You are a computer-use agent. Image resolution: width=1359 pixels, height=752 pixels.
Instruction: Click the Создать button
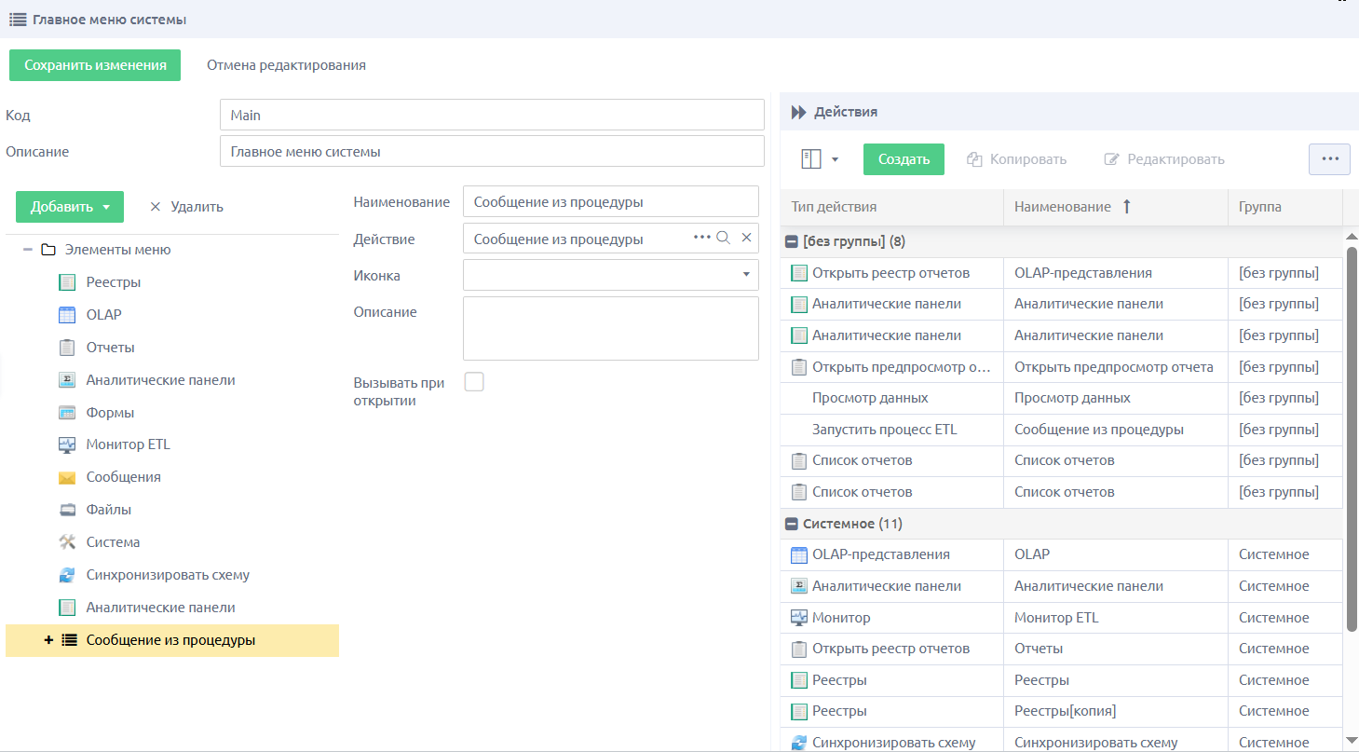(904, 159)
